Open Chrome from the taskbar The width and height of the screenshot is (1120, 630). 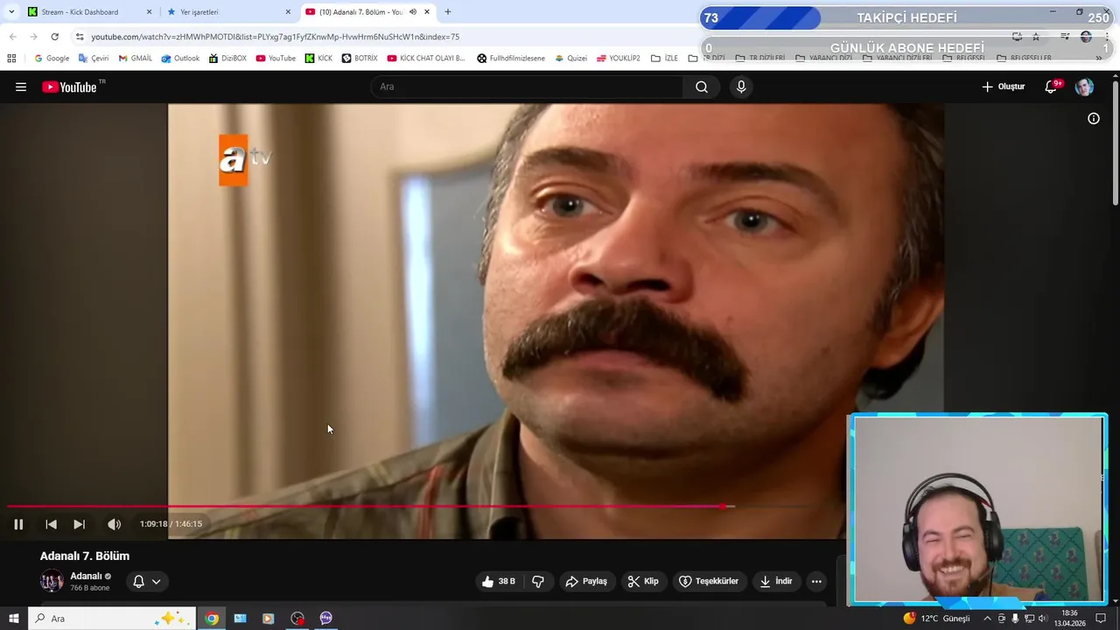[x=212, y=619]
